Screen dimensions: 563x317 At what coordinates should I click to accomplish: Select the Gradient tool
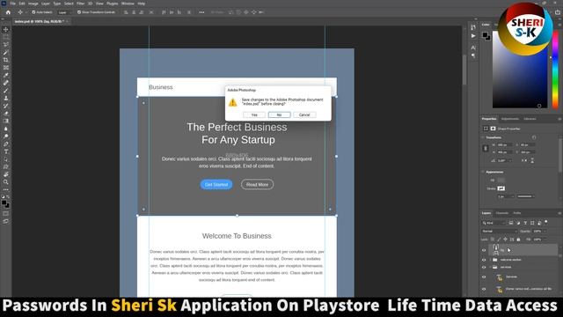click(x=6, y=121)
